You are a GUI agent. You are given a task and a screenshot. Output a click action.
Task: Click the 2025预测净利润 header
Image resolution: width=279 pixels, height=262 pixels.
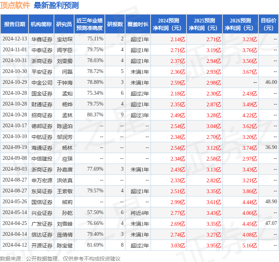pyautogui.click(x=204, y=24)
